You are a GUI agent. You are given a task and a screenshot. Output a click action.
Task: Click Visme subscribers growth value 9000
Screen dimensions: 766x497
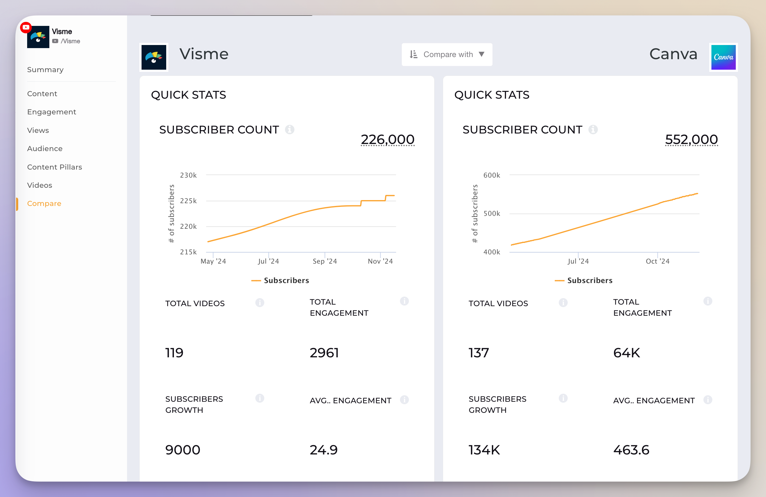[x=183, y=450]
